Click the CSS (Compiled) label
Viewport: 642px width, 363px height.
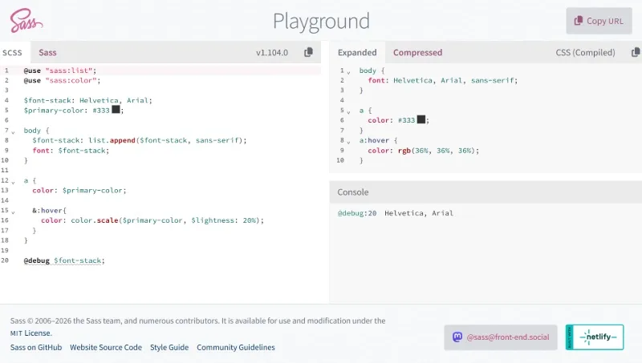585,53
